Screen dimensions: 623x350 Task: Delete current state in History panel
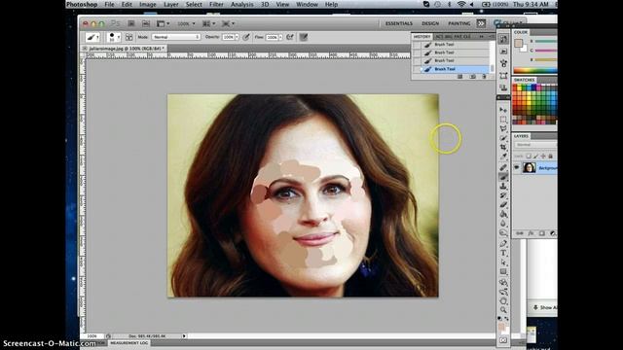(484, 77)
